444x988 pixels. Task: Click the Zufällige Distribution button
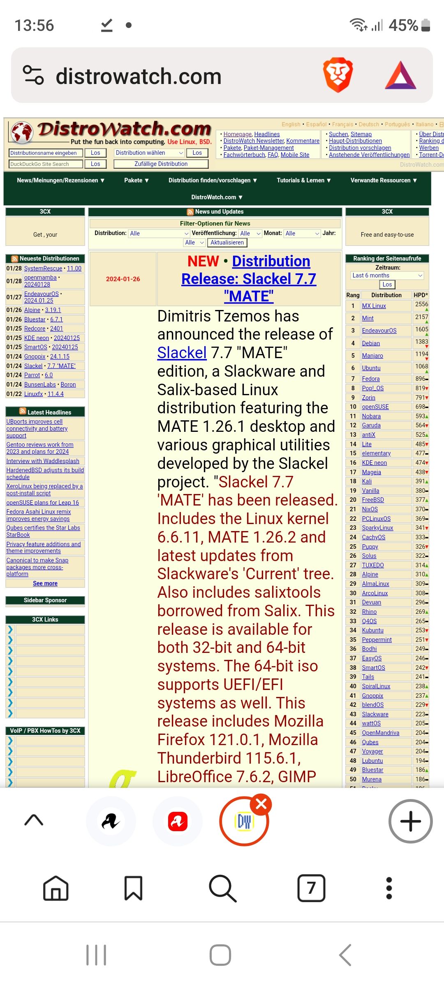pyautogui.click(x=161, y=164)
